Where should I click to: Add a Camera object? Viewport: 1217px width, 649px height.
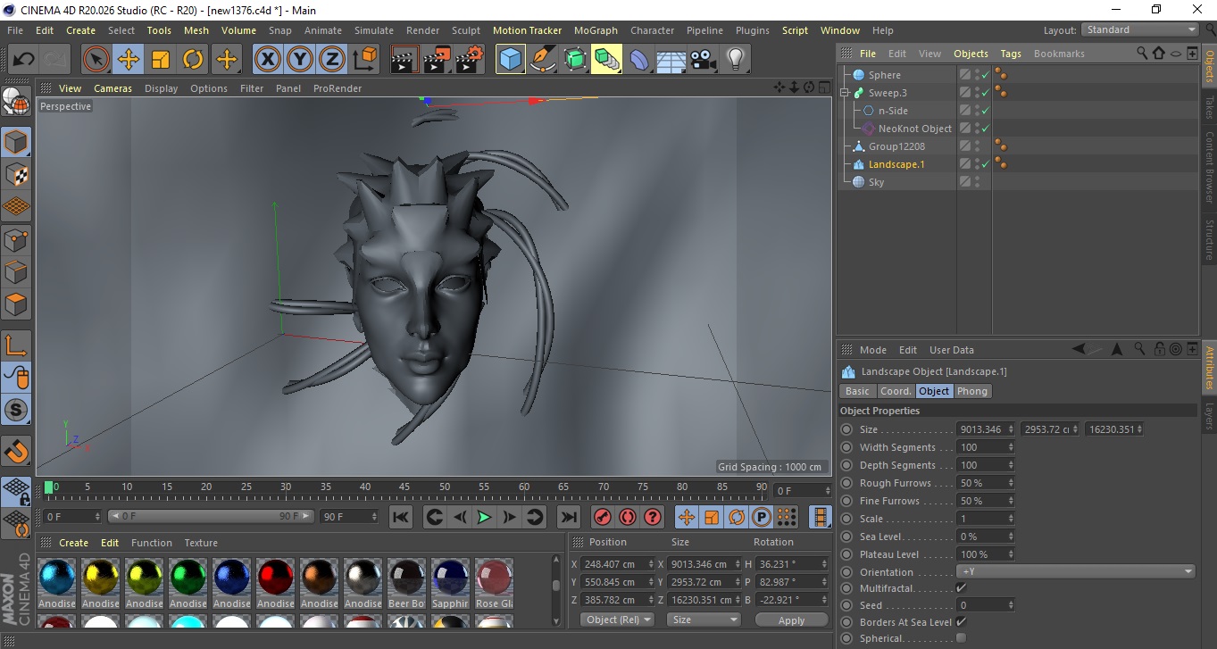[704, 60]
